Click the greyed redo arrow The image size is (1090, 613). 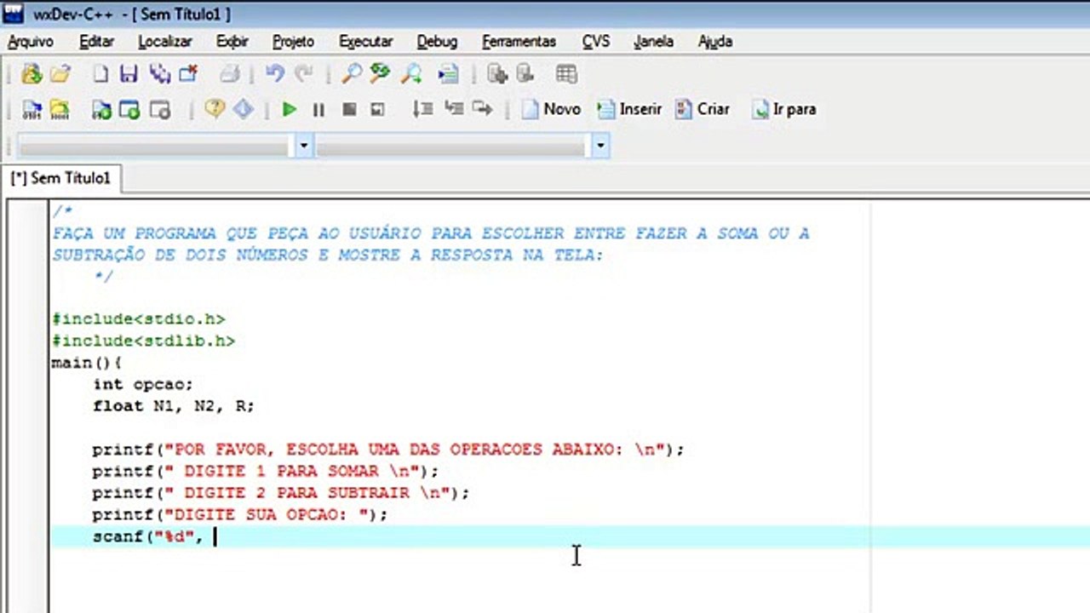coord(303,74)
